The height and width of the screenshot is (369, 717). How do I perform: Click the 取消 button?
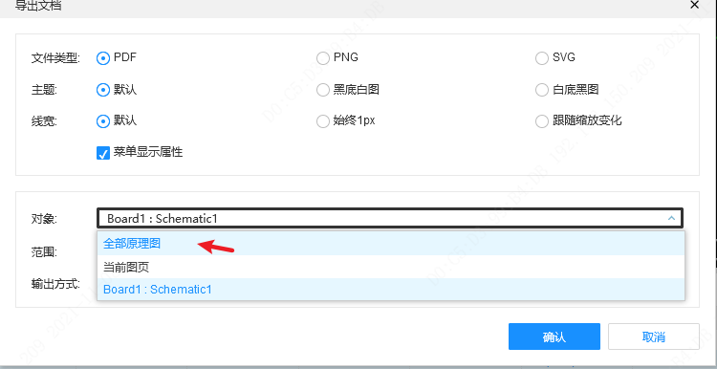pos(654,337)
